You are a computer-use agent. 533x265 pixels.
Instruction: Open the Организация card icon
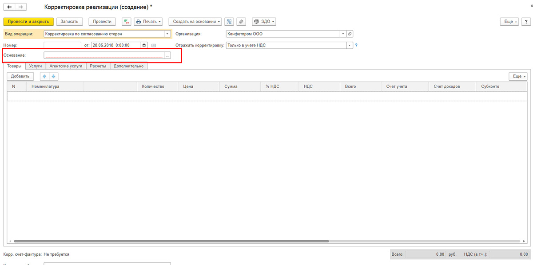[350, 34]
